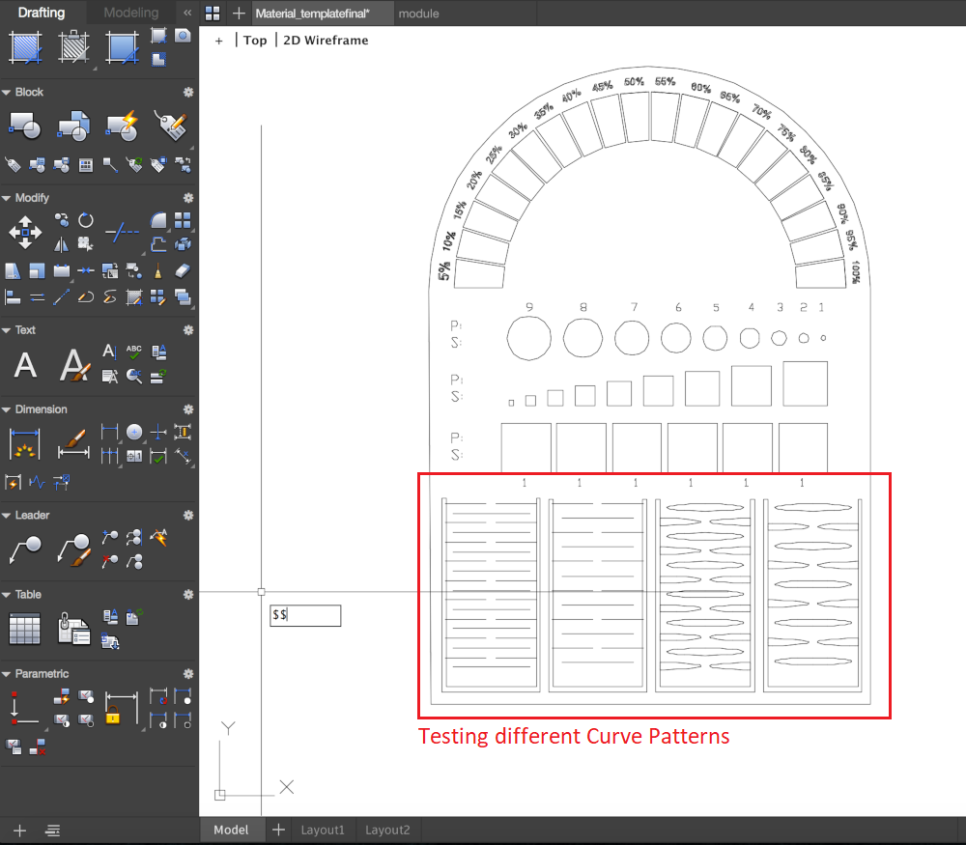This screenshot has width=966, height=845.
Task: Open the Leader section gear settings
Action: pos(188,515)
